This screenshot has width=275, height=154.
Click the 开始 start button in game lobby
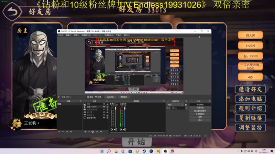pos(136,142)
